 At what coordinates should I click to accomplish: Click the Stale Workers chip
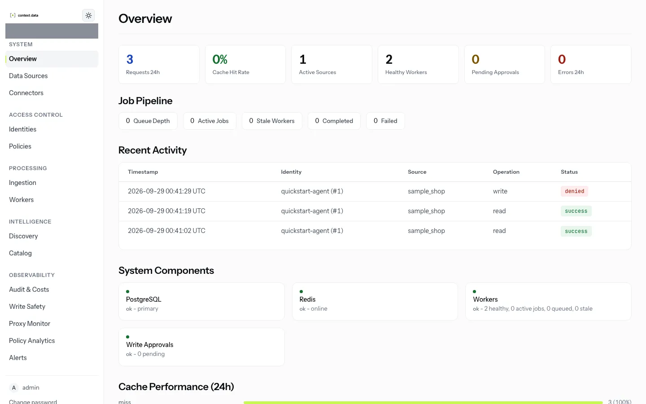tap(272, 121)
